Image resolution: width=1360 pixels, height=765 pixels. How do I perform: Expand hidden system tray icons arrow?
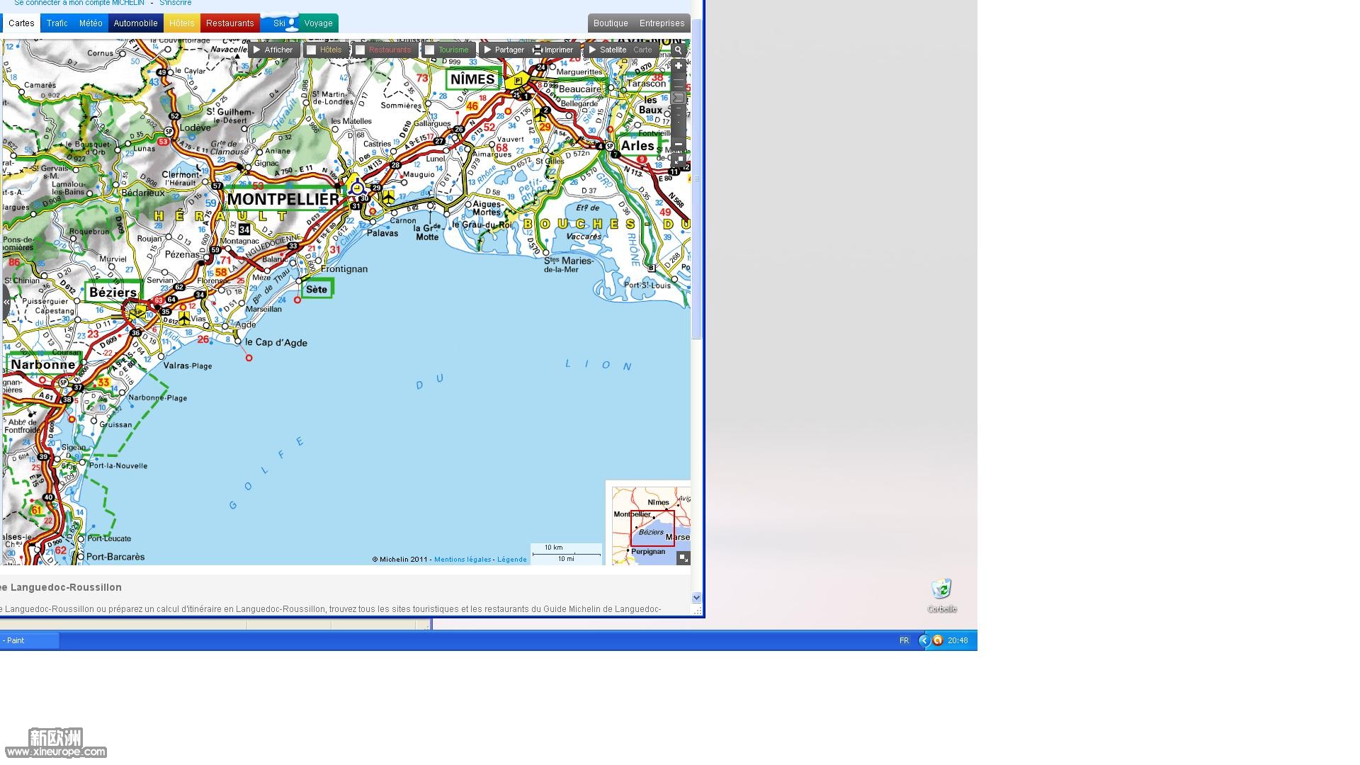924,640
